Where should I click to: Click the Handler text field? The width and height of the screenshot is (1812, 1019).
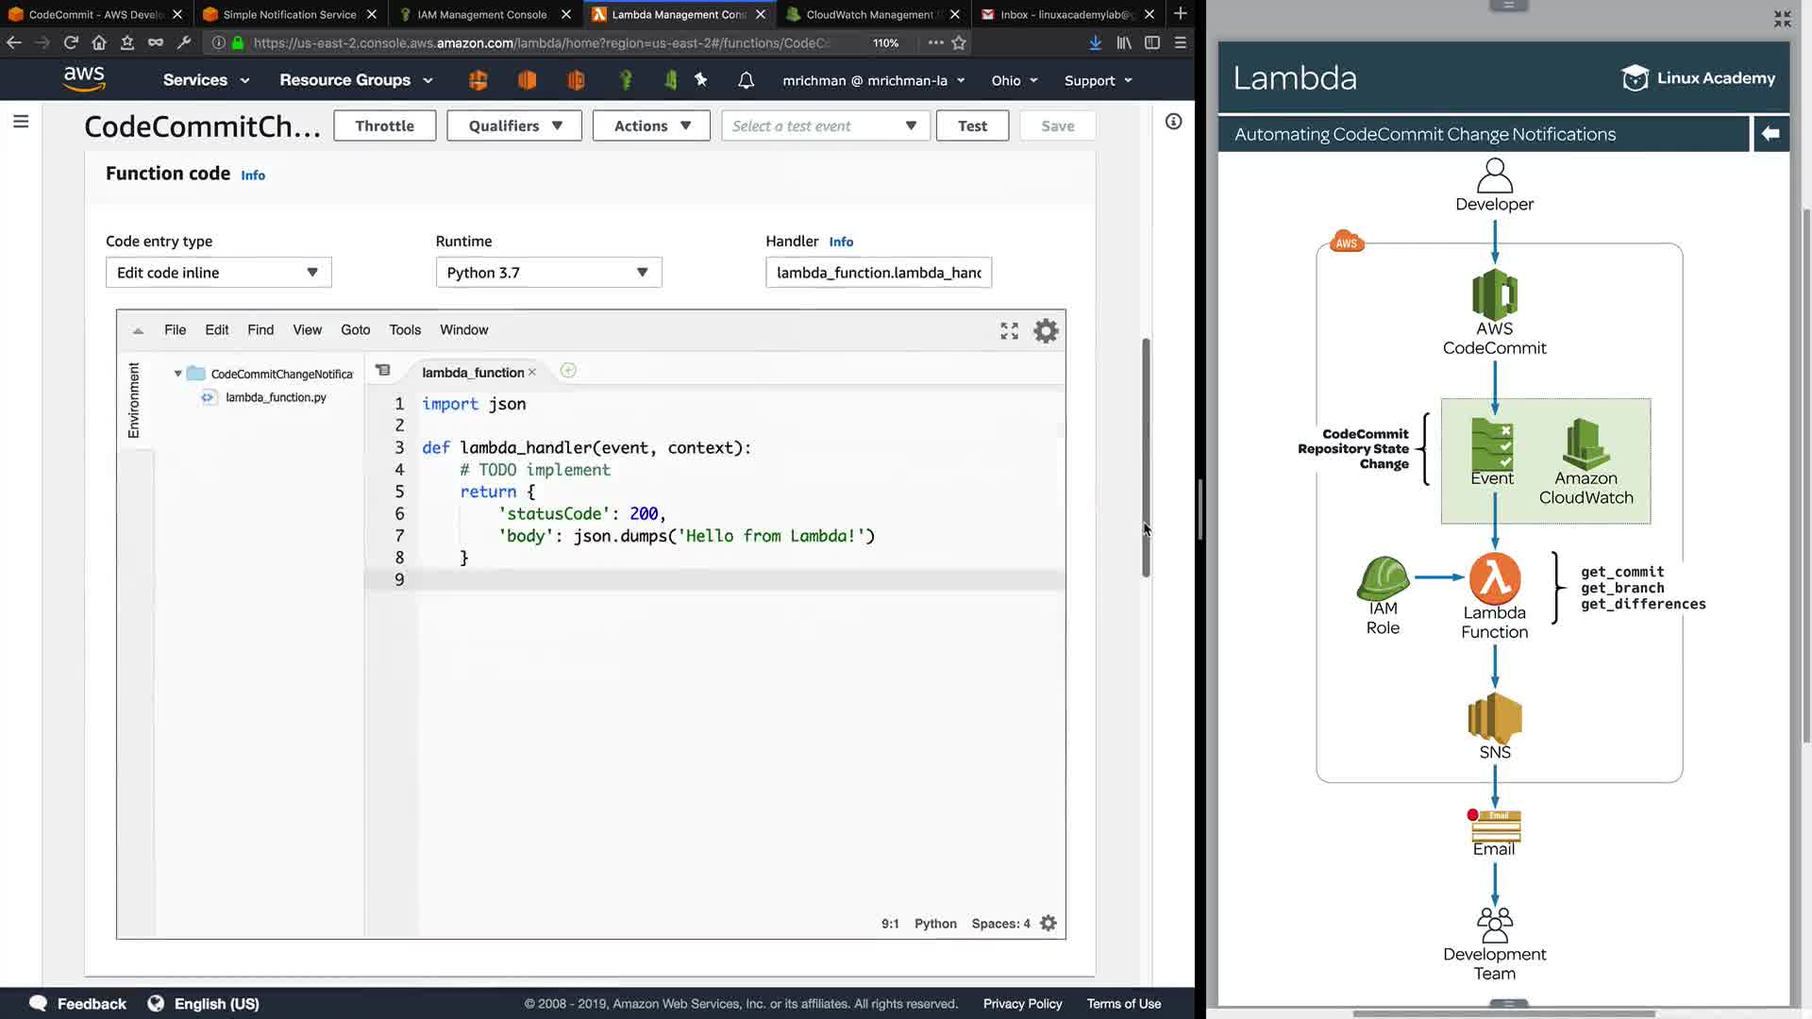[878, 273]
